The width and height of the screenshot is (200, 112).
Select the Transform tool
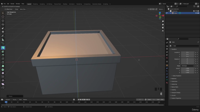tap(3, 32)
